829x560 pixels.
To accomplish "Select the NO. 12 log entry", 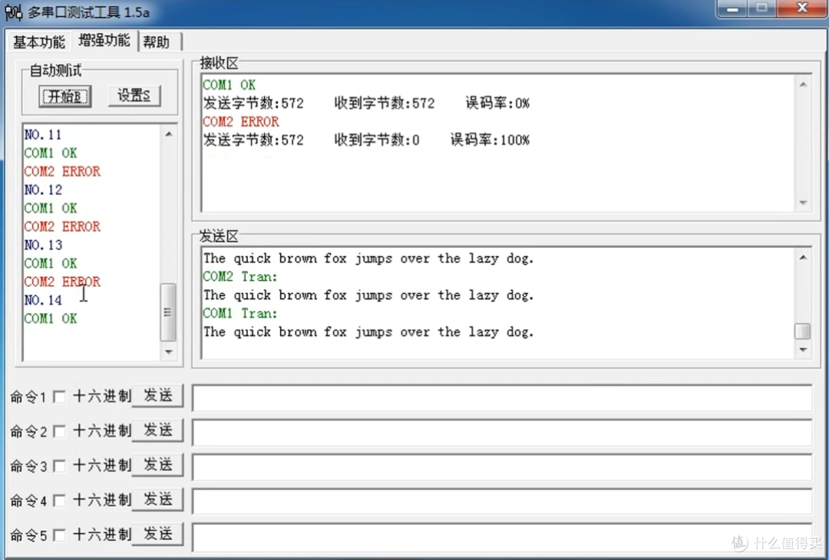I will pyautogui.click(x=43, y=189).
